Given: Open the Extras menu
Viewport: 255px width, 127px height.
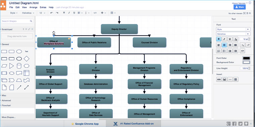Looking at the screenshot, I should (x=43, y=7).
